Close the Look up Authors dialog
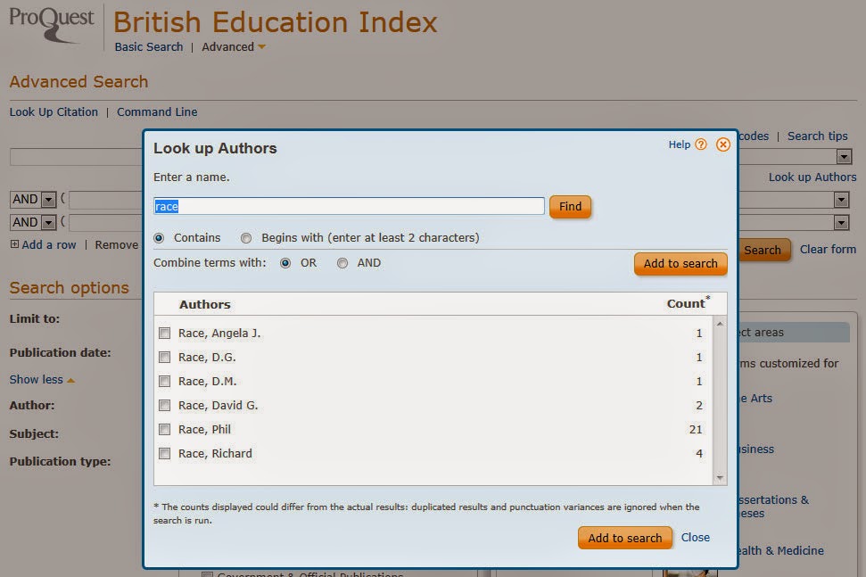 click(723, 144)
